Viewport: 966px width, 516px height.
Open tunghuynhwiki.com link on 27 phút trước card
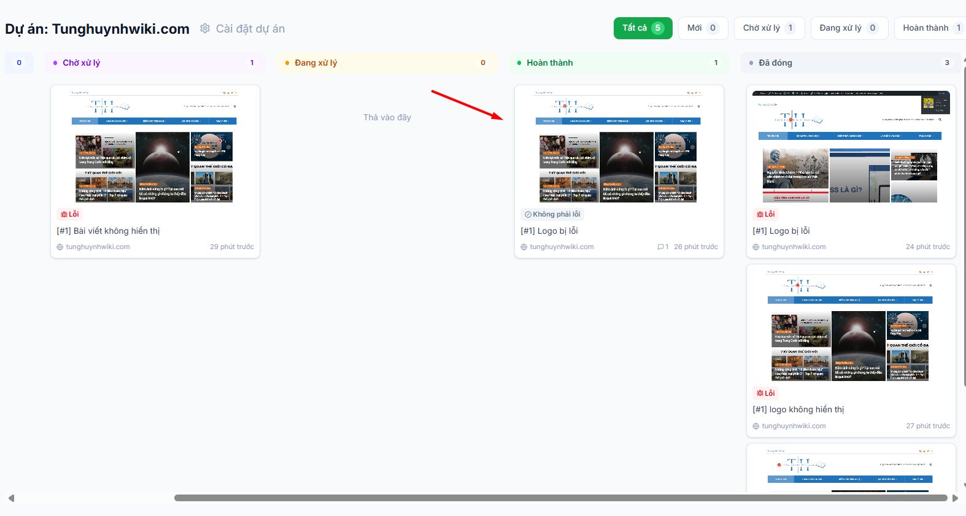click(x=794, y=426)
